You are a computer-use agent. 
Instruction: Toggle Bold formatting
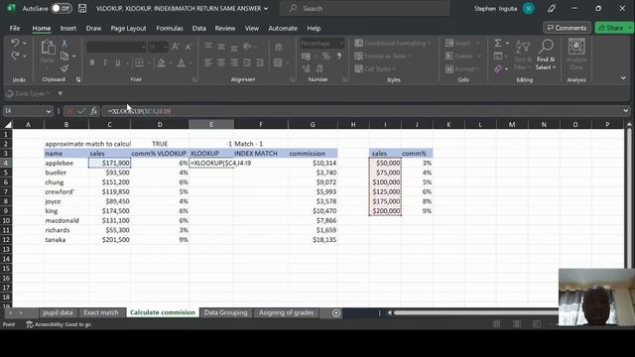(92, 62)
